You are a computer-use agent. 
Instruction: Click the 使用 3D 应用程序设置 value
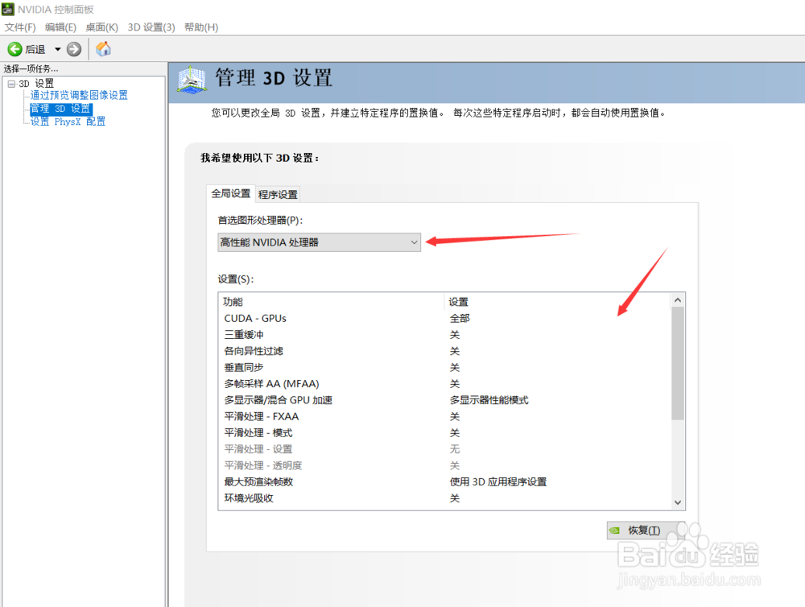498,481
